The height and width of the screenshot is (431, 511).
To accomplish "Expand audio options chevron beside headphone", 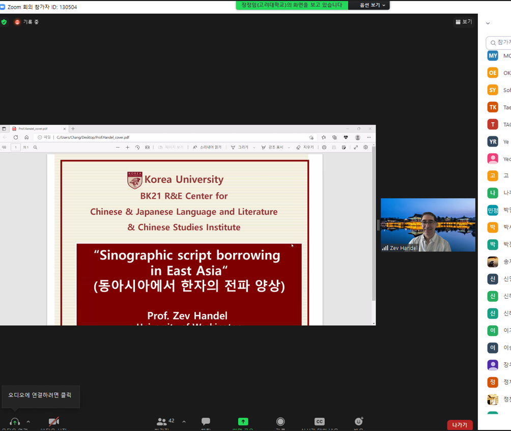I will [x=28, y=422].
